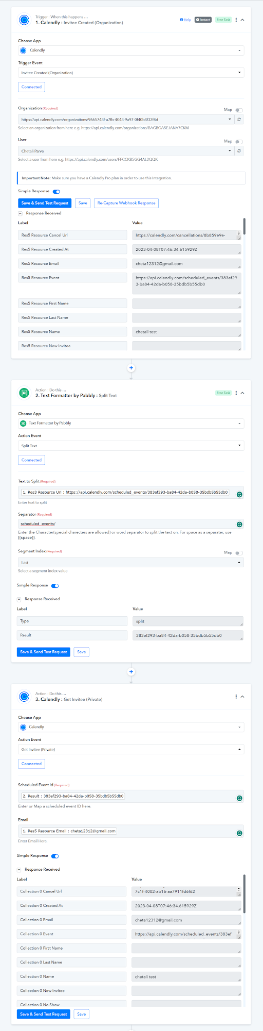This screenshot has width=263, height=1031.
Task: Click Save & Send Test Request in Text Formatter
Action: [44, 652]
